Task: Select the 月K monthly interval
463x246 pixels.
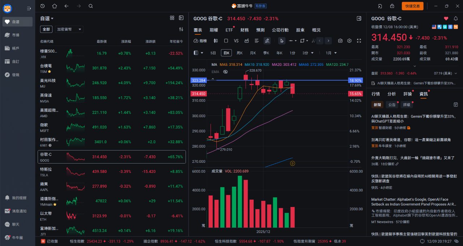Action: pyautogui.click(x=253, y=53)
